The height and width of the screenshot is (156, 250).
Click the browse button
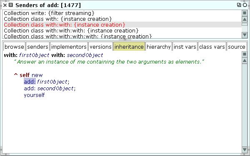pyautogui.click(x=14, y=47)
